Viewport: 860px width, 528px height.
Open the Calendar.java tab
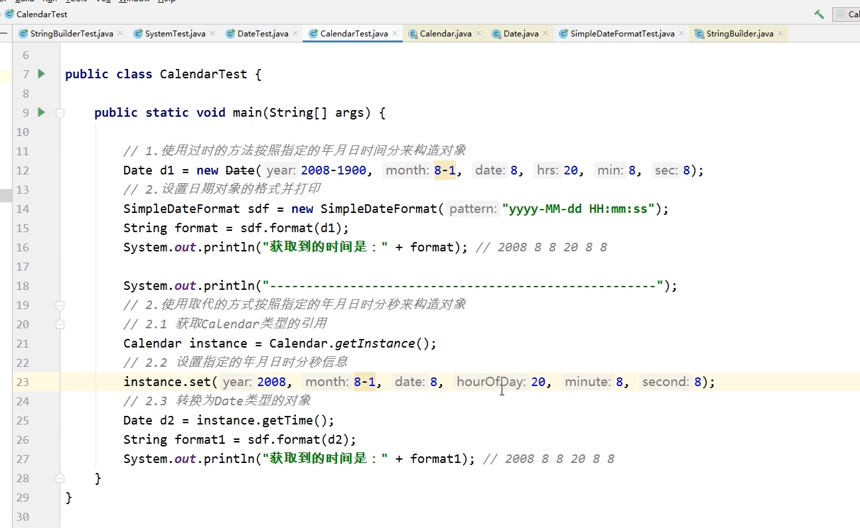click(445, 33)
